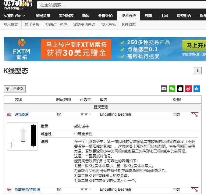This screenshot has height=194, width=206.
Task: Go to 实时图表 menu
Action: tap(66, 16)
